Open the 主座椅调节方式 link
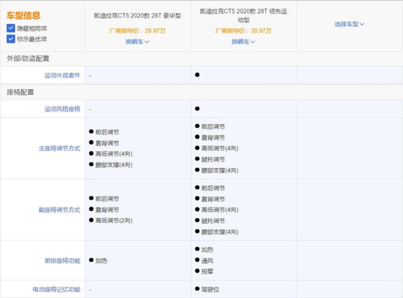This screenshot has height=298, width=403. coord(60,149)
